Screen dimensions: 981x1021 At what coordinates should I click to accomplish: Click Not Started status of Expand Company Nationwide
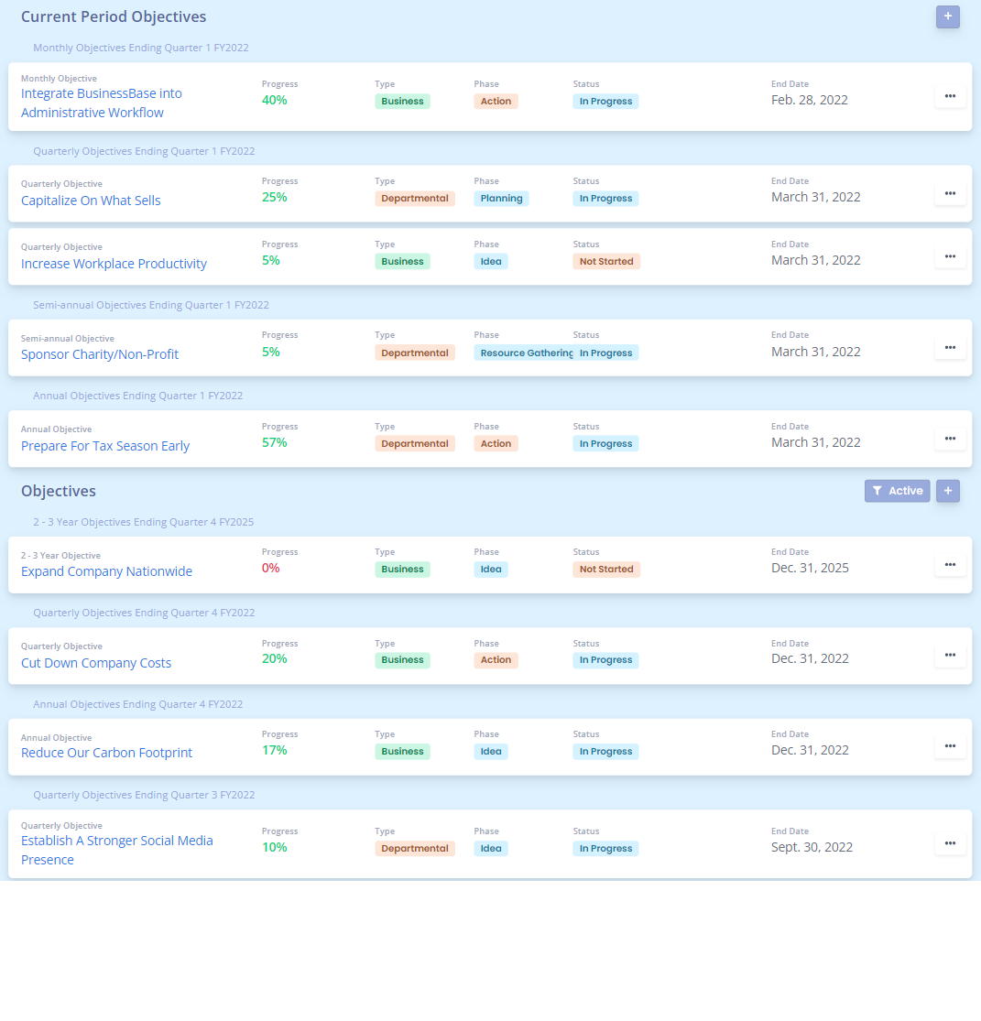point(605,569)
